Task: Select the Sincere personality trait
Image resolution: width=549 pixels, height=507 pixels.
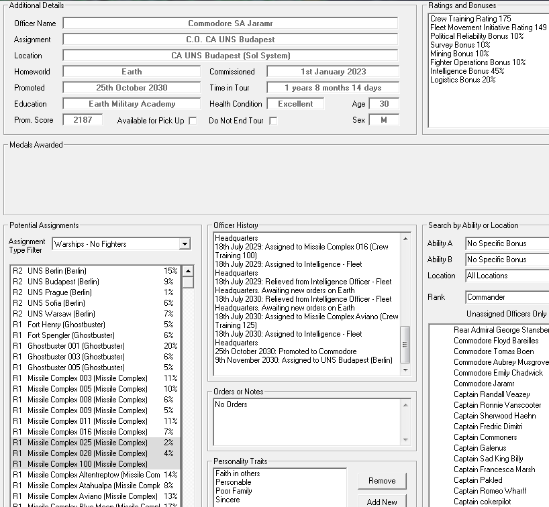Action: 228,500
